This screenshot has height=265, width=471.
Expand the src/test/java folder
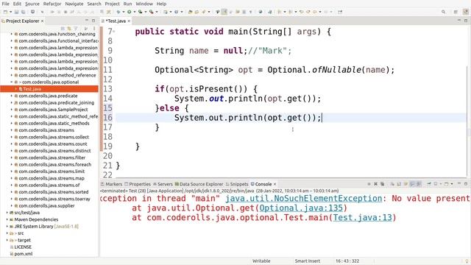tap(7, 213)
